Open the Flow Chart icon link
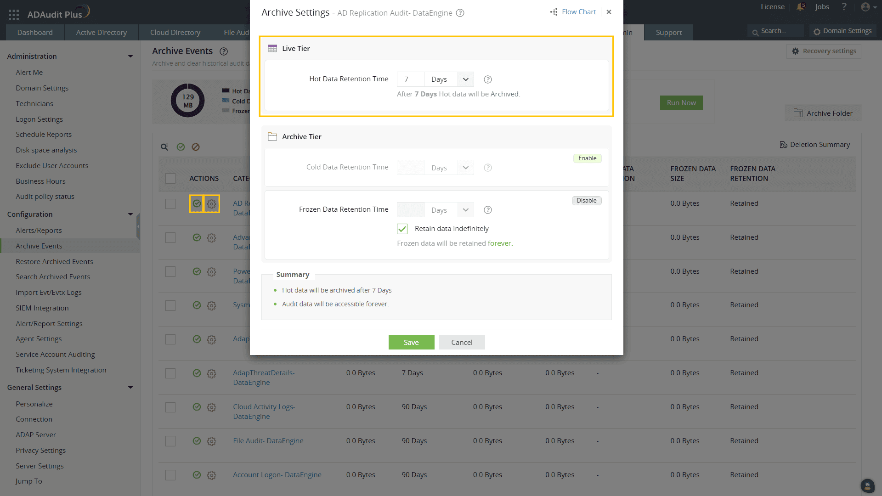 click(x=554, y=12)
